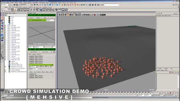The height and width of the screenshot is (101, 180).
Task: Open the Fluid Effects menu
Action: pyautogui.click(x=35, y=3)
